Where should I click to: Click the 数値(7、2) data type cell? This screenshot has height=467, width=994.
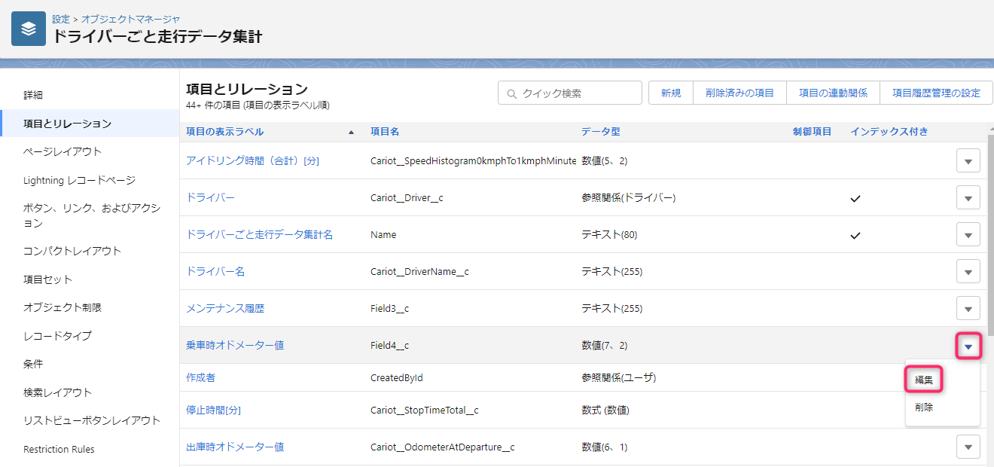point(605,346)
